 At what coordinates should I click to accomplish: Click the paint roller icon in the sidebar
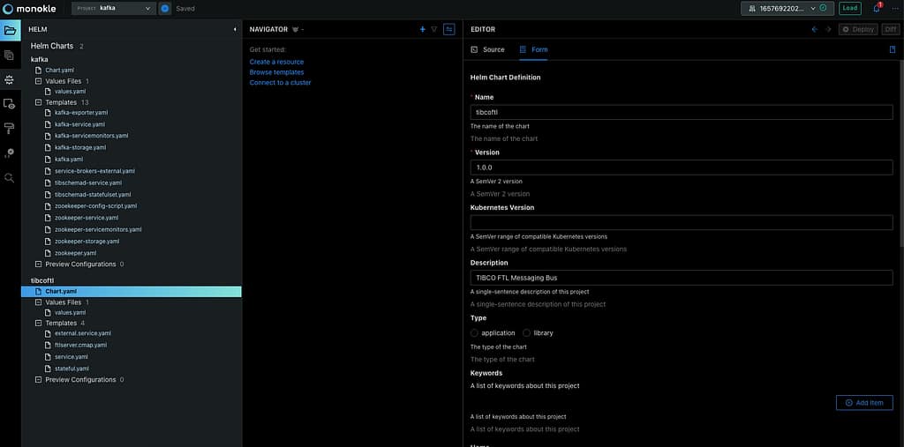[x=10, y=128]
